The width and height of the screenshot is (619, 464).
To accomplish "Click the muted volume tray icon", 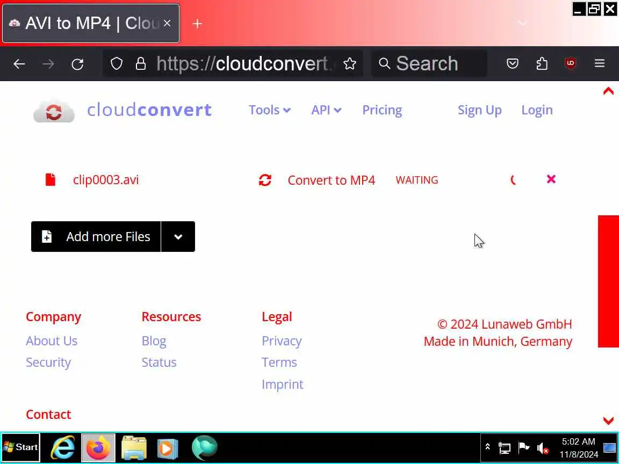I will coord(543,448).
